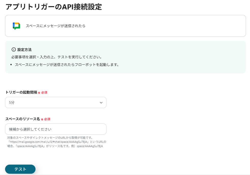Select the trigger card スペースにメッセージが送信されたら
Viewport: 250px width, 175px height.
click(x=126, y=26)
